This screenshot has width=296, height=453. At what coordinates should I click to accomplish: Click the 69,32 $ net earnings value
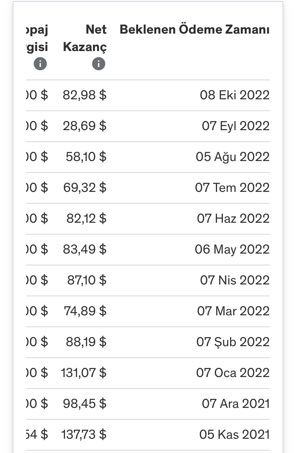click(85, 188)
